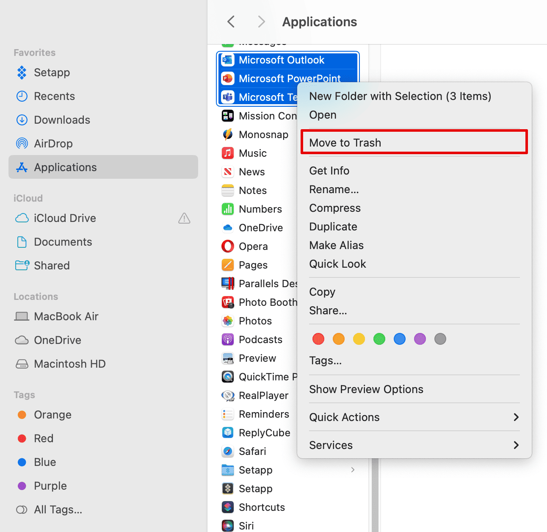Expand the Setapp folder chevron
Image resolution: width=547 pixels, height=532 pixels.
(353, 470)
